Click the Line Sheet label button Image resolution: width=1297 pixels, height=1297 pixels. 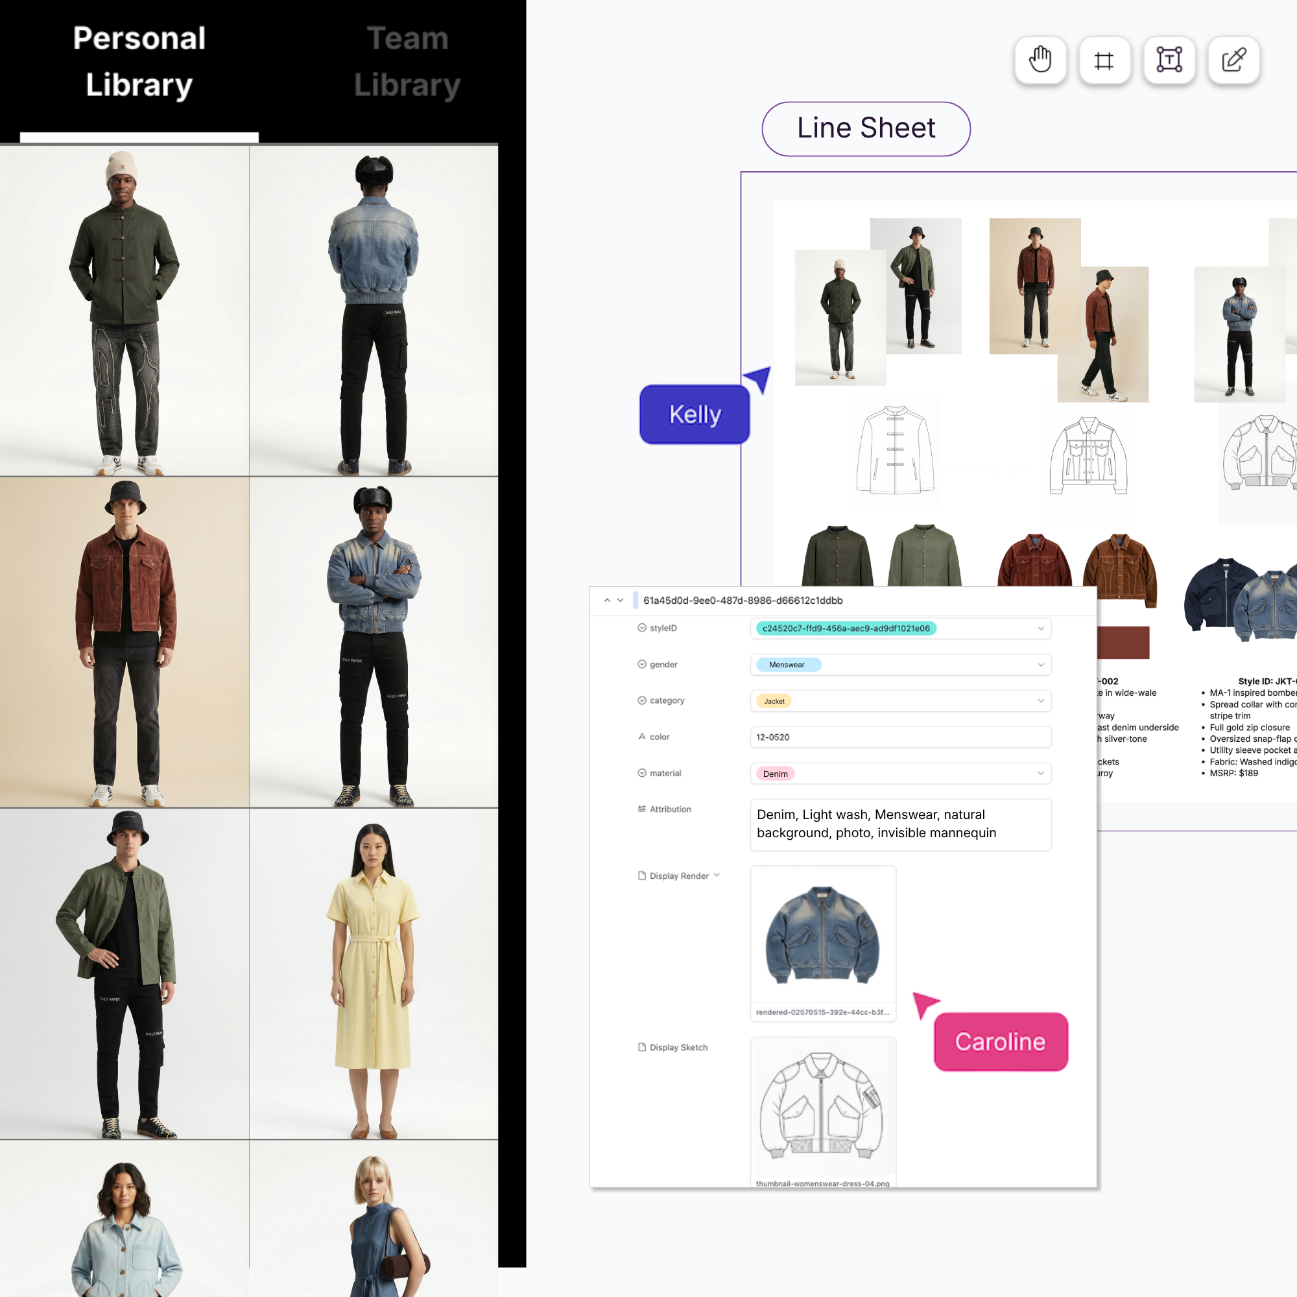point(865,128)
